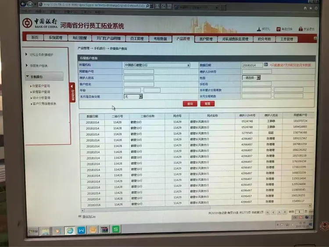The width and height of the screenshot is (329, 247).
Task: Collapse the sidebar with the red arrow handle
Action: click(x=72, y=92)
